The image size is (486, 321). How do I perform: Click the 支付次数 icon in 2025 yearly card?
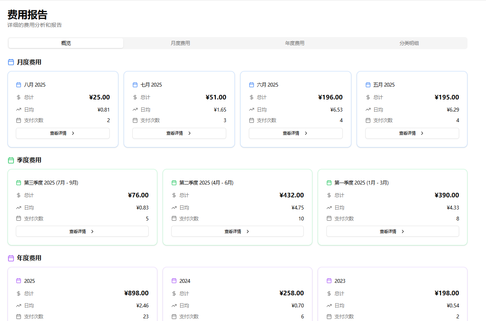coord(19,316)
